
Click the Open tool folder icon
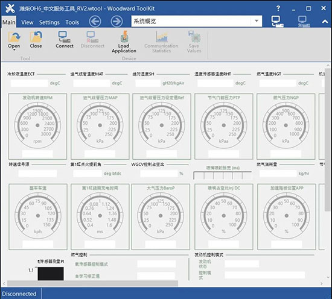point(14,37)
